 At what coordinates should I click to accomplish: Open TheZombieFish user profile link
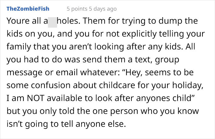(x=28, y=9)
